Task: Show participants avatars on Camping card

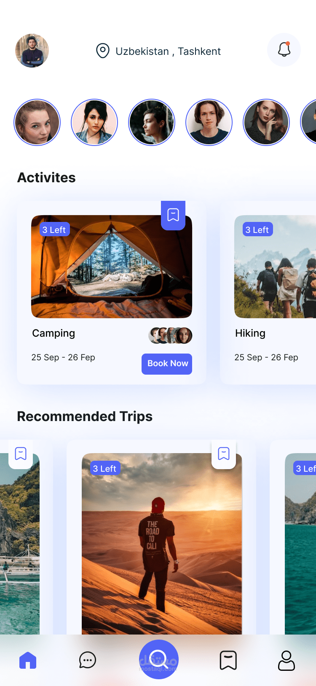Action: point(170,335)
